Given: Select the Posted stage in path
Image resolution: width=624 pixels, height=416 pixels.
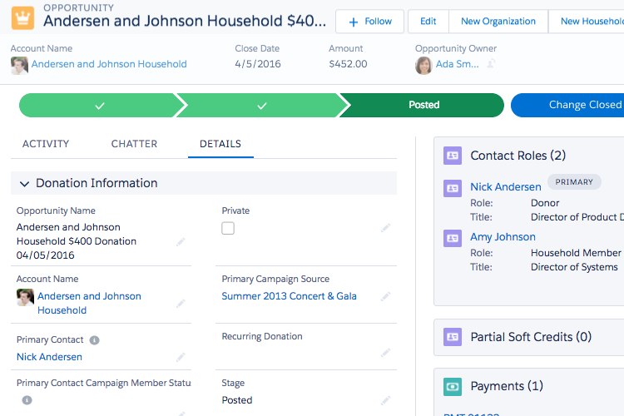Looking at the screenshot, I should [423, 105].
